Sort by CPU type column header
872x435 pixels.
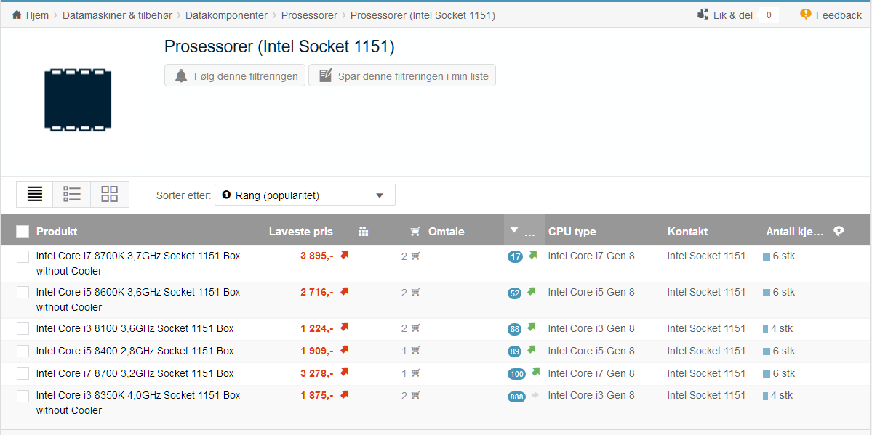pyautogui.click(x=572, y=232)
